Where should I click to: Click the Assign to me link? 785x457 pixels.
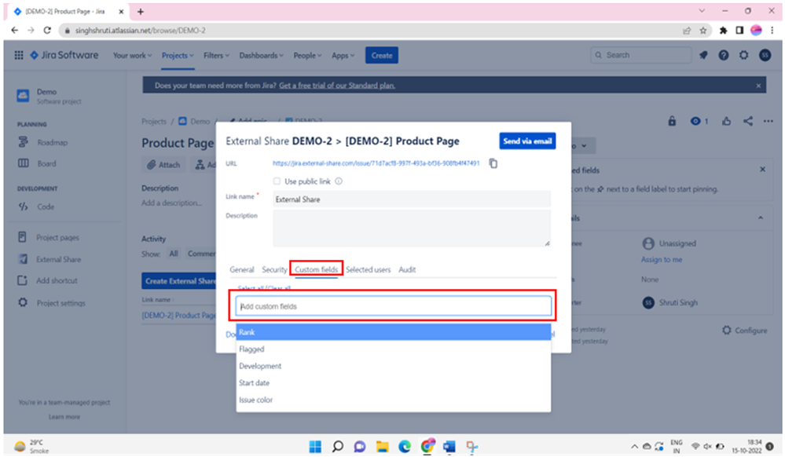click(662, 260)
